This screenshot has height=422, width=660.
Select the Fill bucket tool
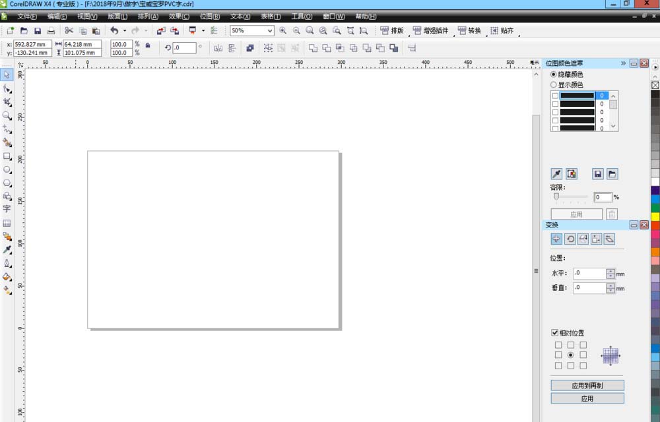click(x=7, y=276)
